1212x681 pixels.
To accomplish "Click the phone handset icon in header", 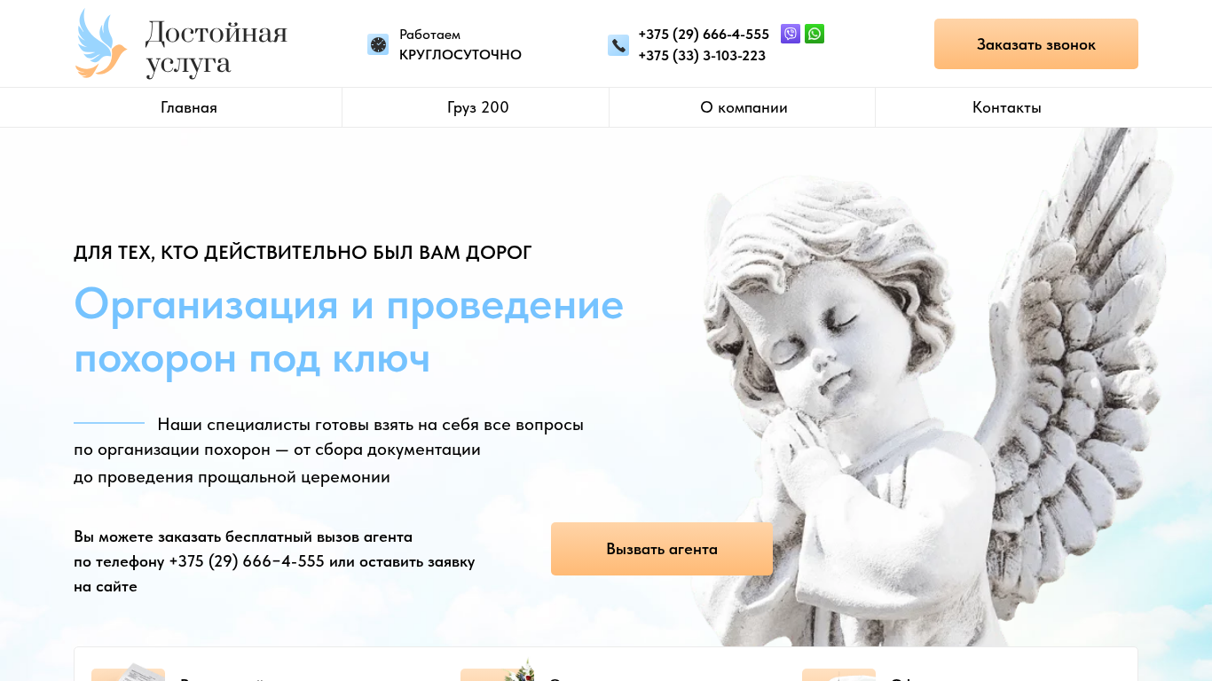I will [618, 45].
